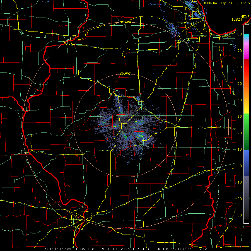Click the SUPER-RESOLUTION BASE REFLECTIVITY caption text
Screen dimensions: 251x251
[88, 249]
